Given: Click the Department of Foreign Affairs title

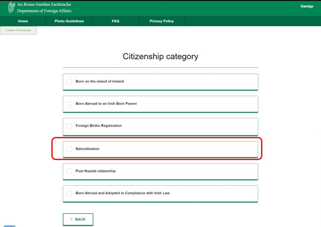Looking at the screenshot, I should coord(44,11).
